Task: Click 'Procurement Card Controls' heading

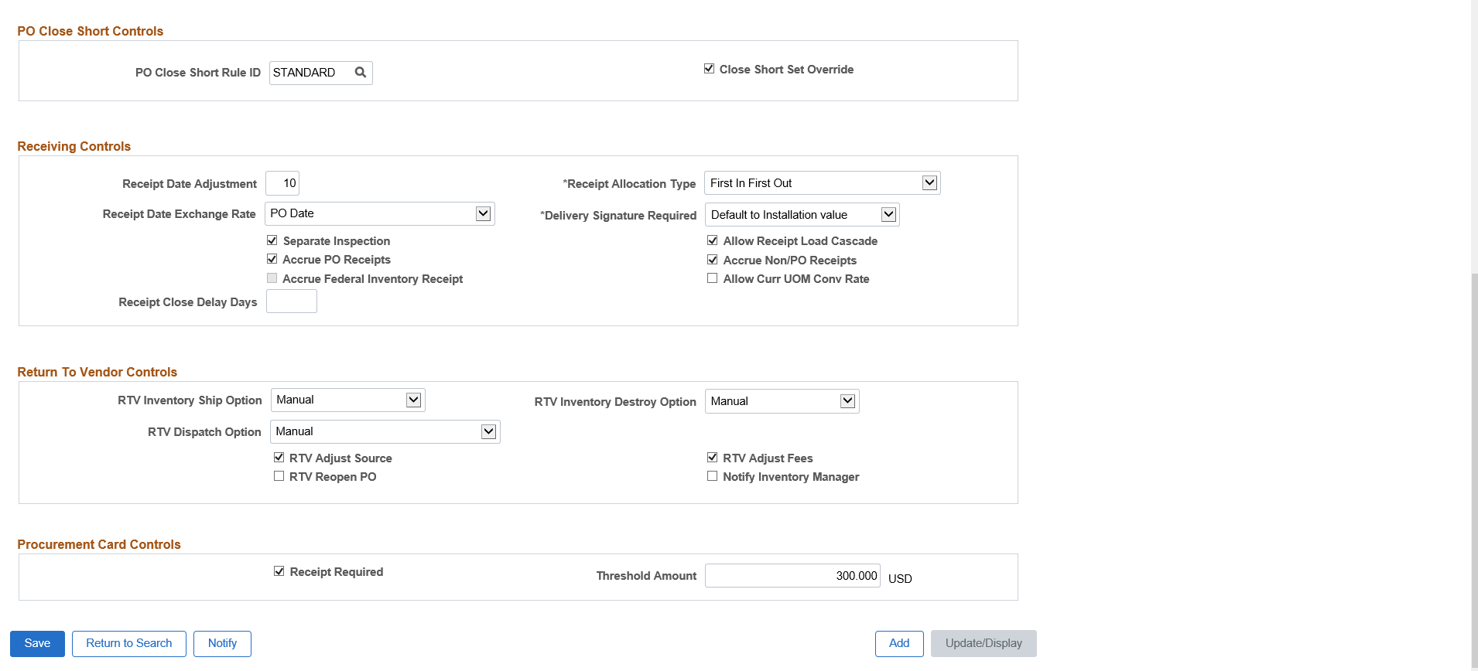Action: click(x=99, y=544)
